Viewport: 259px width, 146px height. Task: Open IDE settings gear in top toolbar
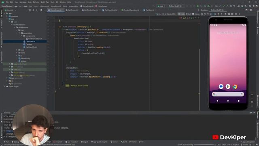tap(254, 6)
